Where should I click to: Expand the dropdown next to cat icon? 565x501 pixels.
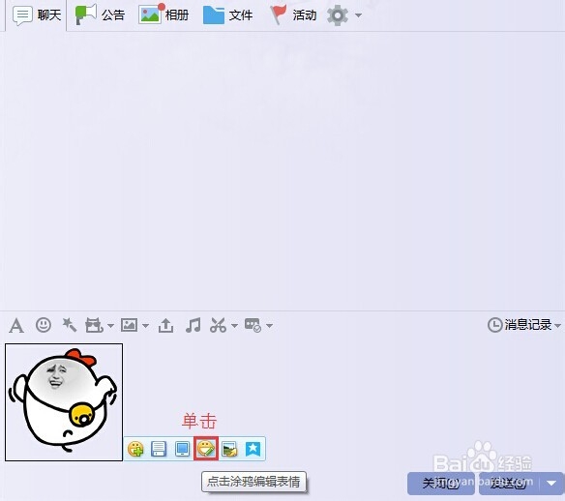click(x=110, y=326)
